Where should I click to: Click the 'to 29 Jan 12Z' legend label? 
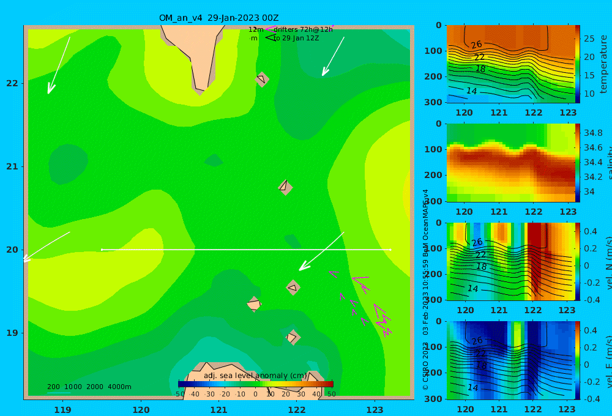coord(296,39)
